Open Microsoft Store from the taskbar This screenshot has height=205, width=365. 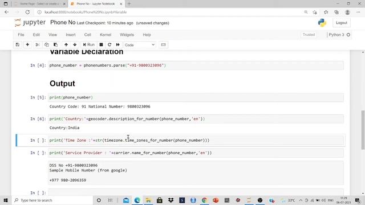[x=160, y=200]
